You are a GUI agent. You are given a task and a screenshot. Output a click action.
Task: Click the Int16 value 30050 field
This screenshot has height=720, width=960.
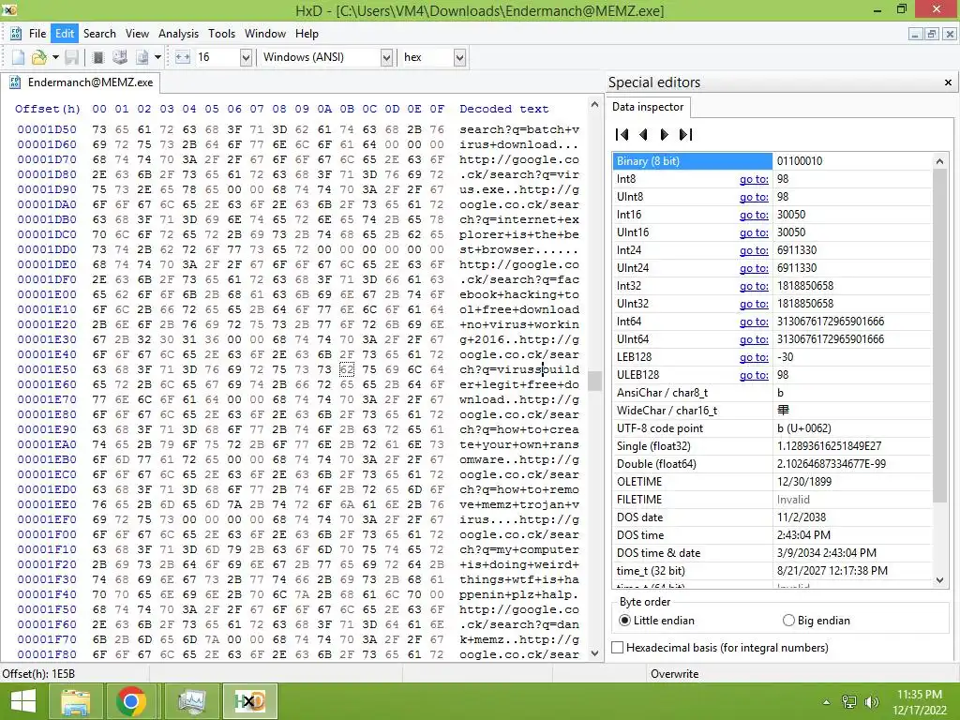coord(852,215)
